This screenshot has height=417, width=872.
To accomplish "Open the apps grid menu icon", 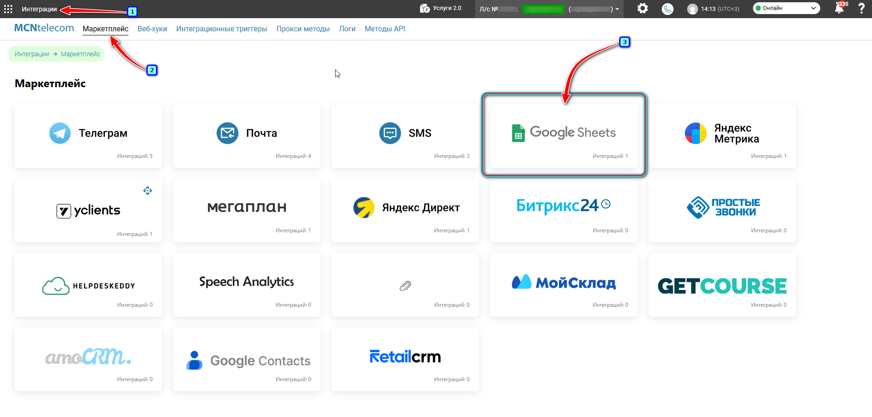I will tap(8, 9).
